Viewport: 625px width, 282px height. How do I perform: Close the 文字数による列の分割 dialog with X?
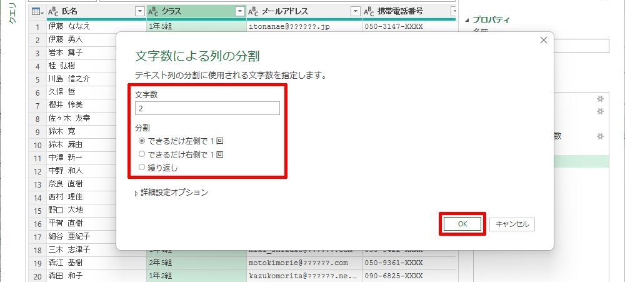pos(543,41)
